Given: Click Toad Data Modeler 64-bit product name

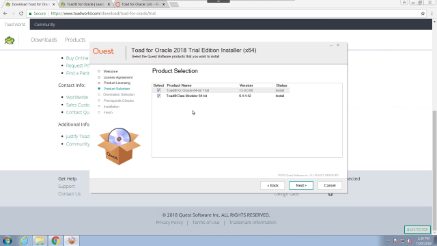Looking at the screenshot, I should [x=186, y=96].
